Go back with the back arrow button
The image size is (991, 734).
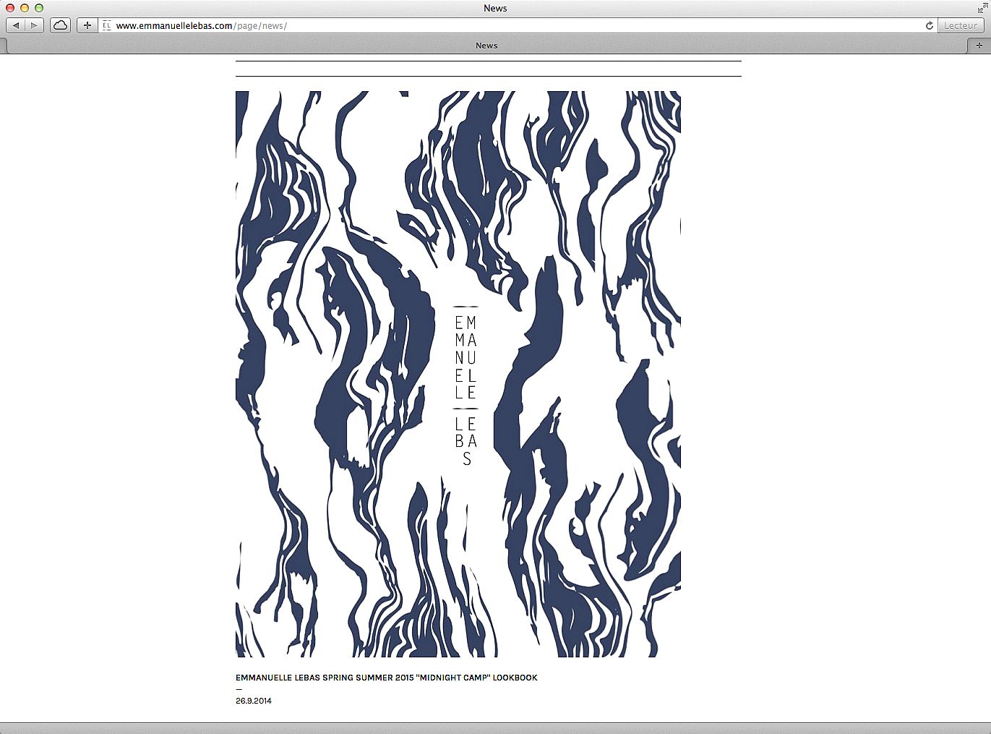pyautogui.click(x=16, y=25)
